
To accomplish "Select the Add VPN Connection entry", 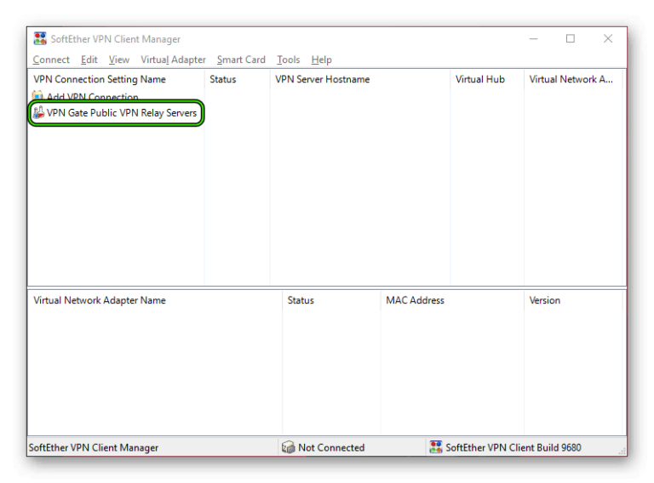I will [92, 97].
